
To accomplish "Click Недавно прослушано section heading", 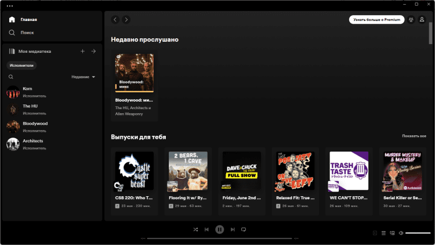I will tap(144, 39).
